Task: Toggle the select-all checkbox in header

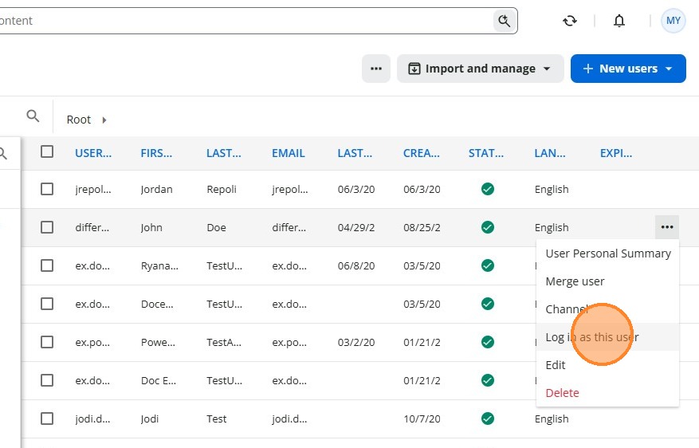Action: pyautogui.click(x=47, y=151)
